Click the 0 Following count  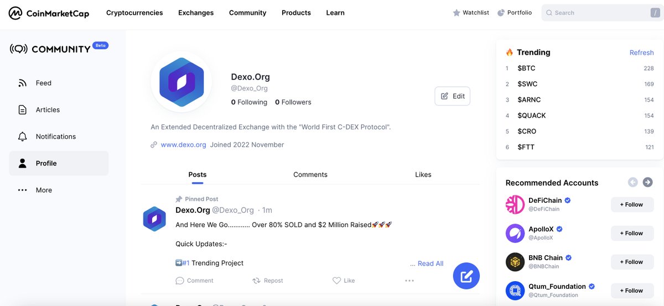tap(249, 102)
